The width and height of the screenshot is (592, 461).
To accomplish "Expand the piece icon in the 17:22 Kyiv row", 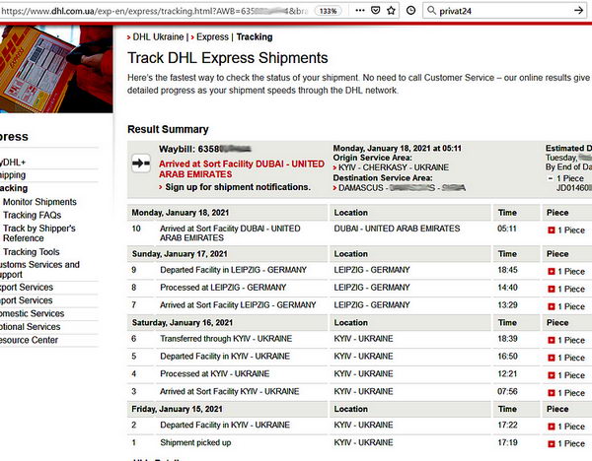I will (551, 427).
